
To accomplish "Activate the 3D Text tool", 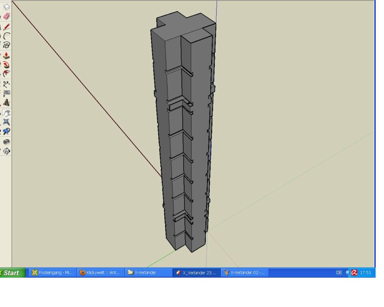I will pyautogui.click(x=6, y=103).
